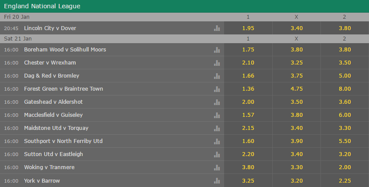Open stats icon for Boreham Wood v Solihull Moors
The height and width of the screenshot is (187, 369).
(217, 50)
